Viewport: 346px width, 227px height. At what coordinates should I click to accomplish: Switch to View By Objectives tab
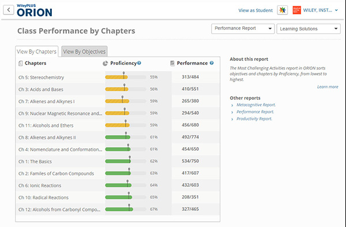coord(84,52)
